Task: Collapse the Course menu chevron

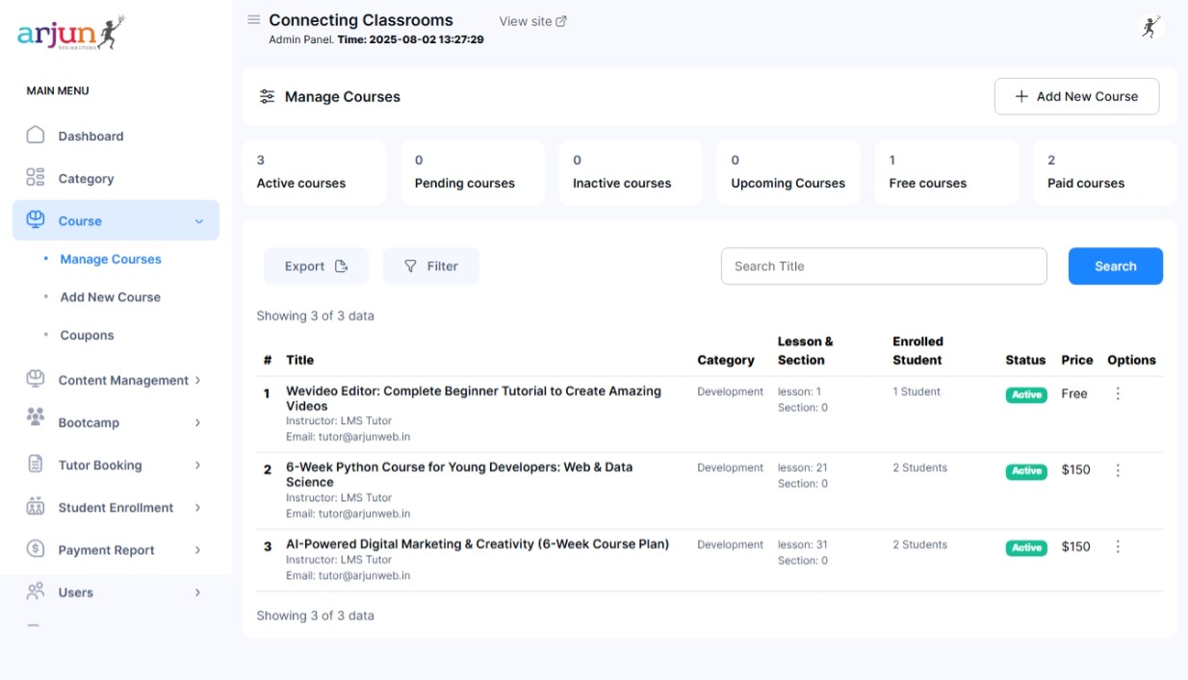Action: point(199,221)
